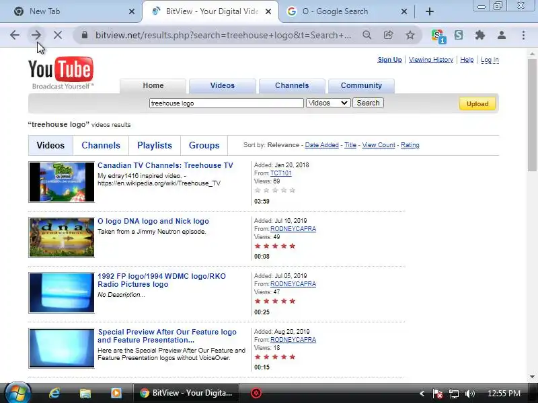The width and height of the screenshot is (538, 403).
Task: Click the DNA productions video thumbnail
Action: tap(61, 237)
